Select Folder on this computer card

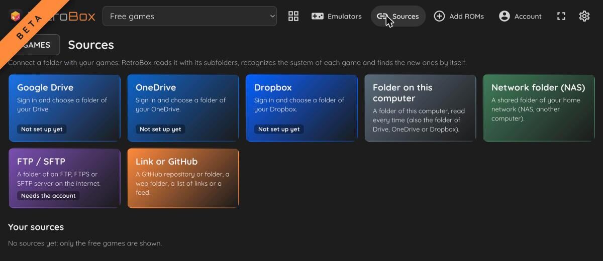[420, 108]
